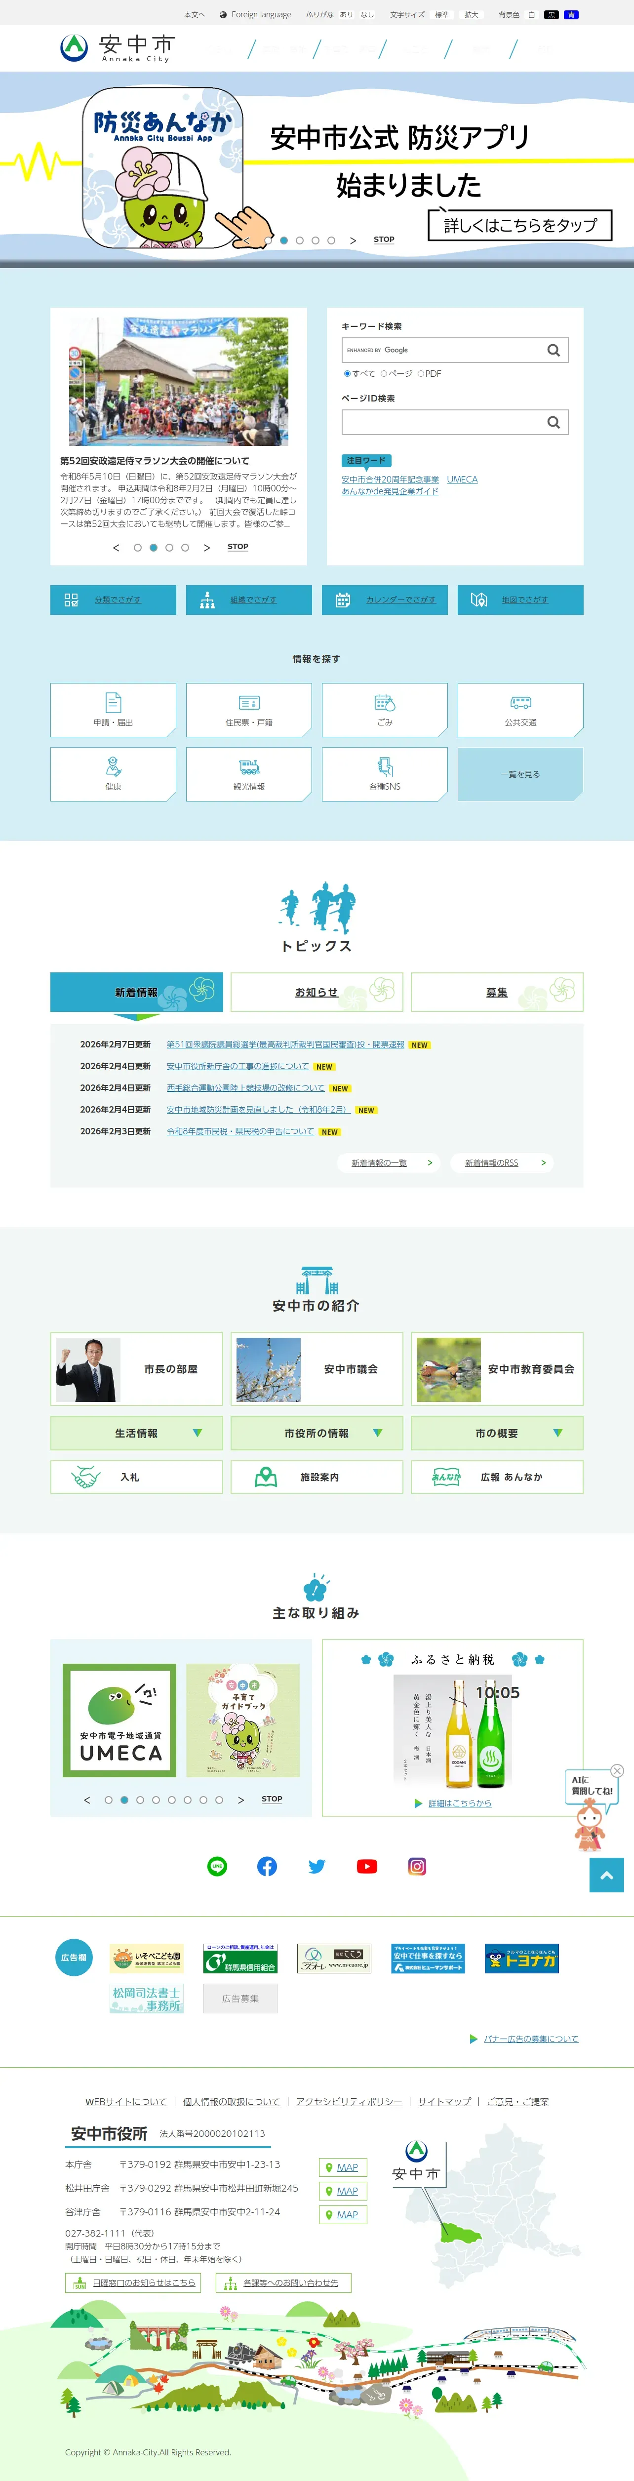Open the LINE social icon

(x=217, y=1866)
